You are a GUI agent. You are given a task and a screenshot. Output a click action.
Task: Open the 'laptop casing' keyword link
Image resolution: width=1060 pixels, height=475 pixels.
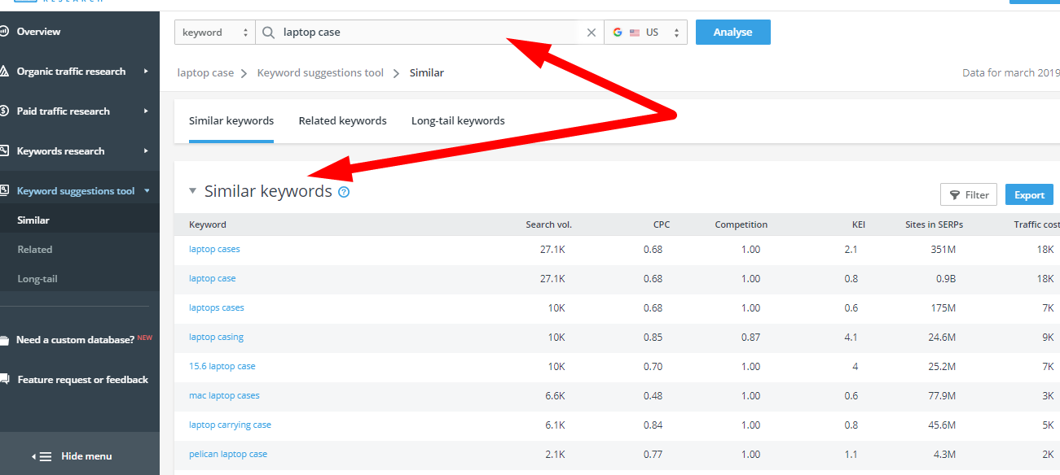tap(216, 338)
